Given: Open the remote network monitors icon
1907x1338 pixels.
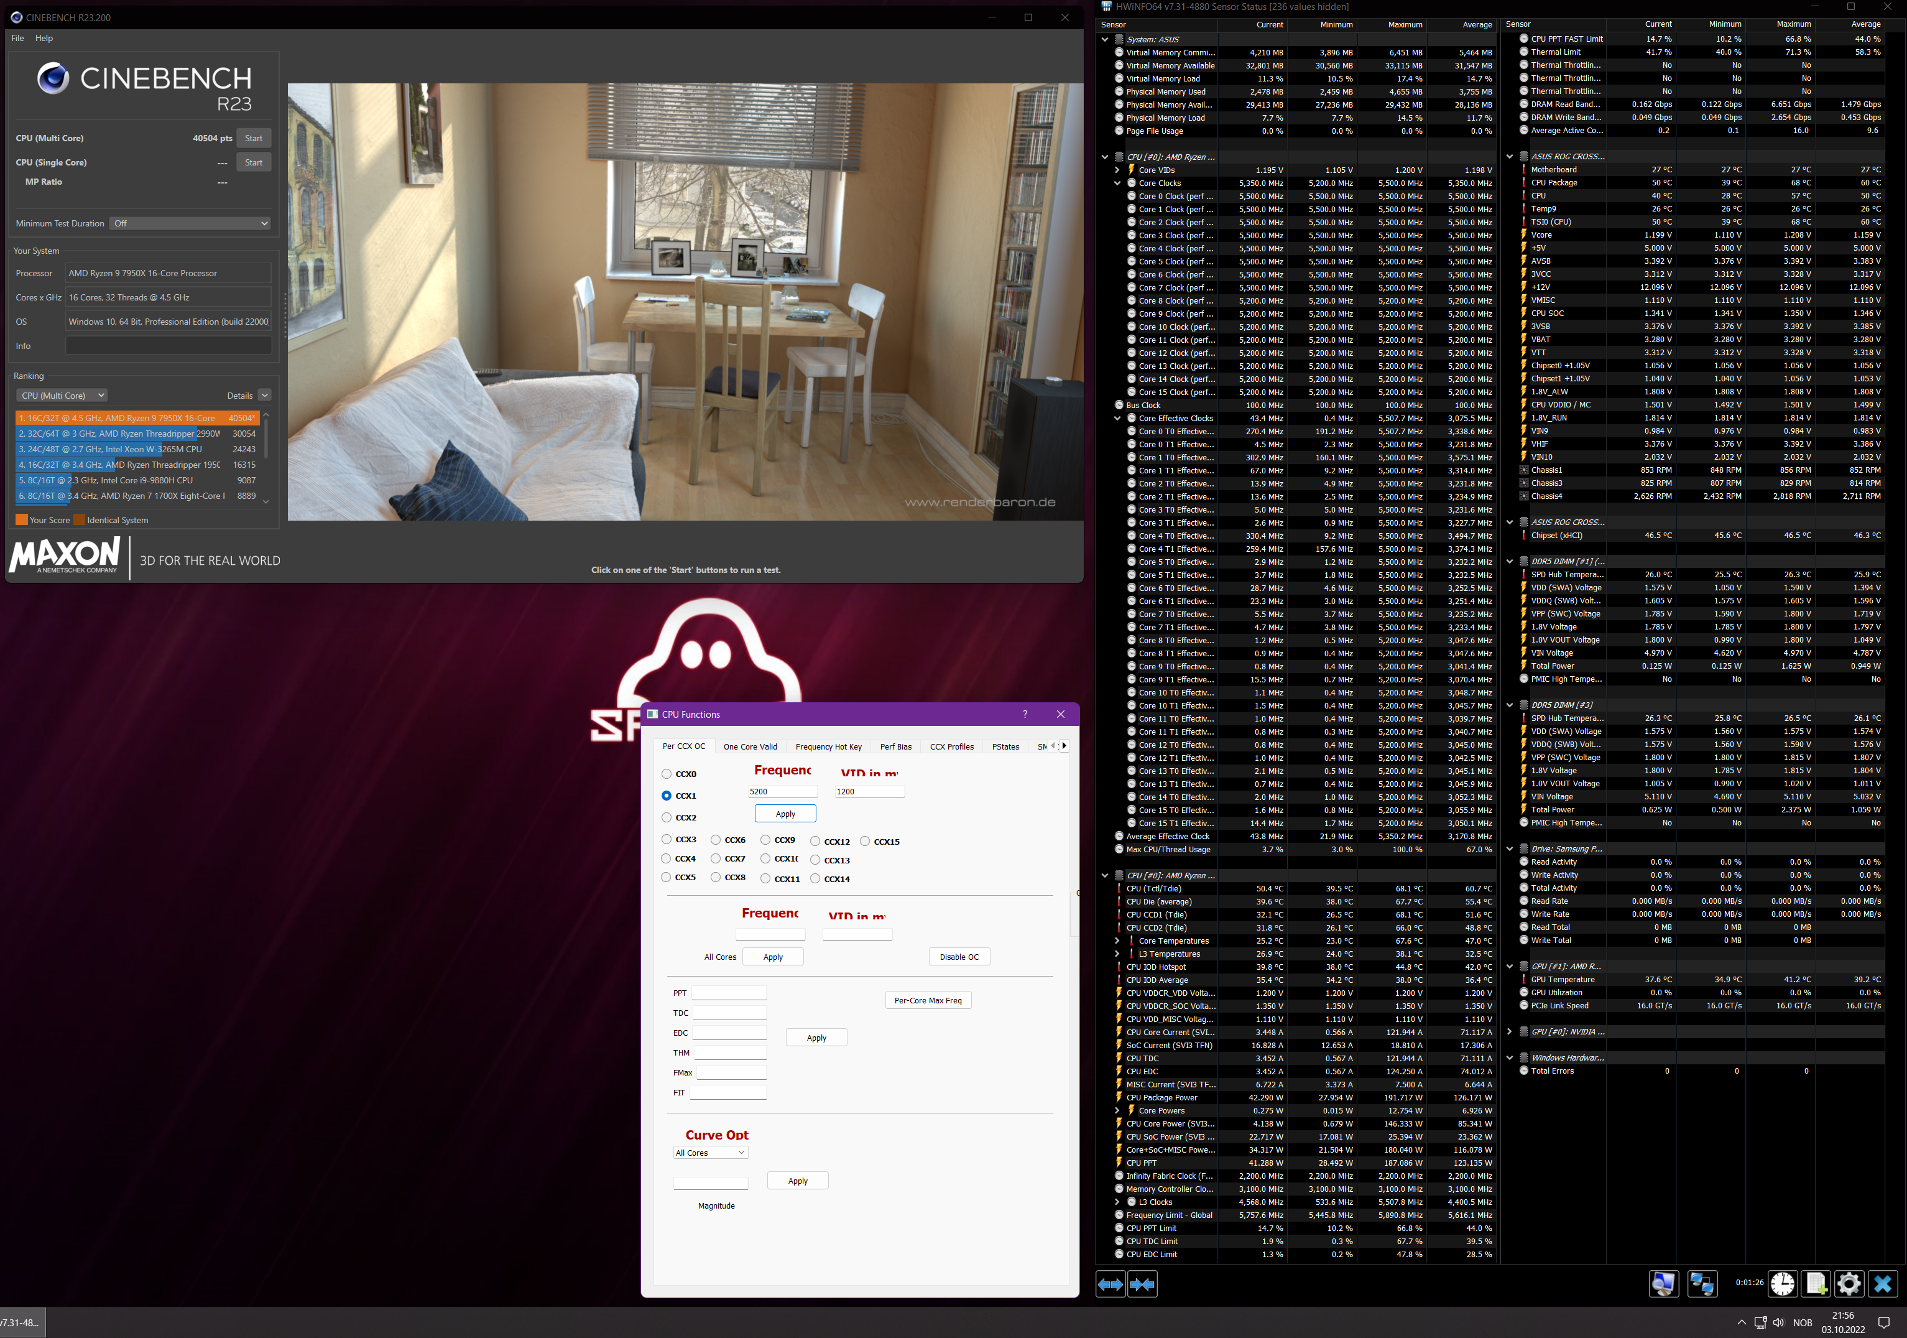Looking at the screenshot, I should [x=1702, y=1284].
